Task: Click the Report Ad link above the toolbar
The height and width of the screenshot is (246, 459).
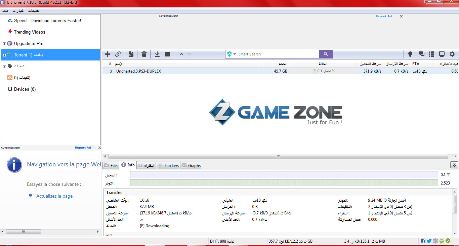Action: point(383,16)
